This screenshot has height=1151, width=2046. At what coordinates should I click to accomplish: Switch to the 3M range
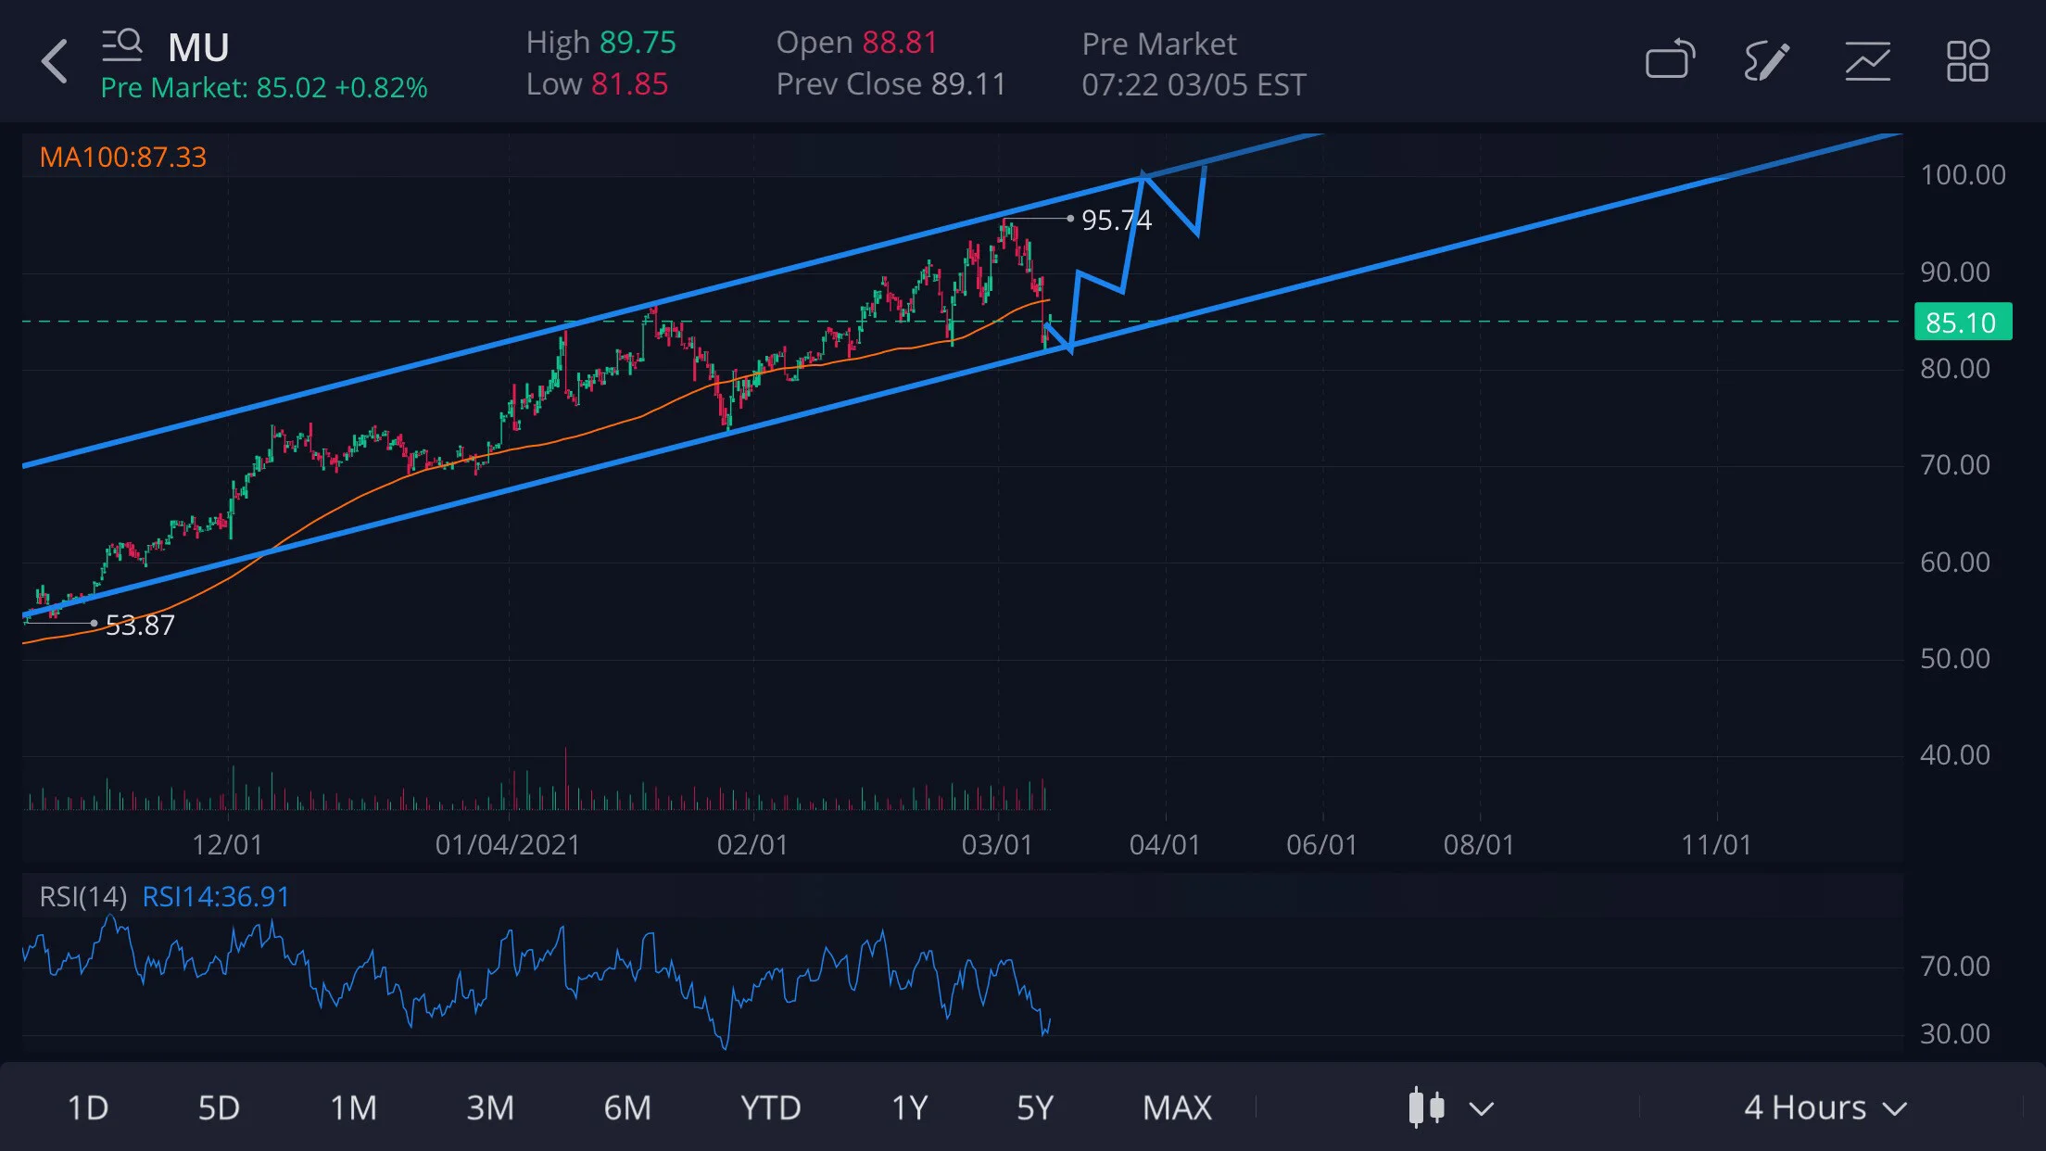489,1107
